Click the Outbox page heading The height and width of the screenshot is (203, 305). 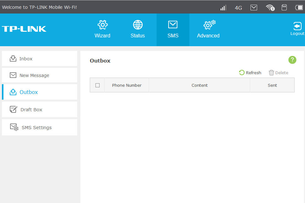click(x=100, y=61)
